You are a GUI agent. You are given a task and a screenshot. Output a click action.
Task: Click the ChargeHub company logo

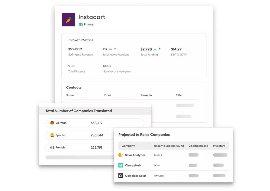(121, 166)
